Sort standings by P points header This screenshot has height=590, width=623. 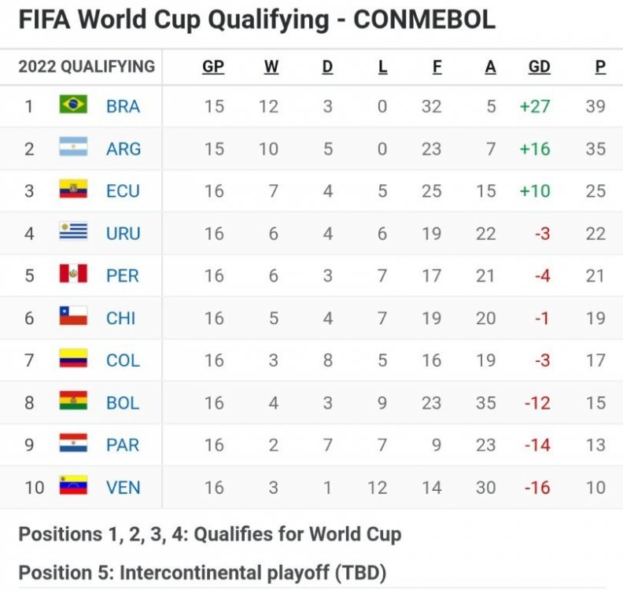600,67
